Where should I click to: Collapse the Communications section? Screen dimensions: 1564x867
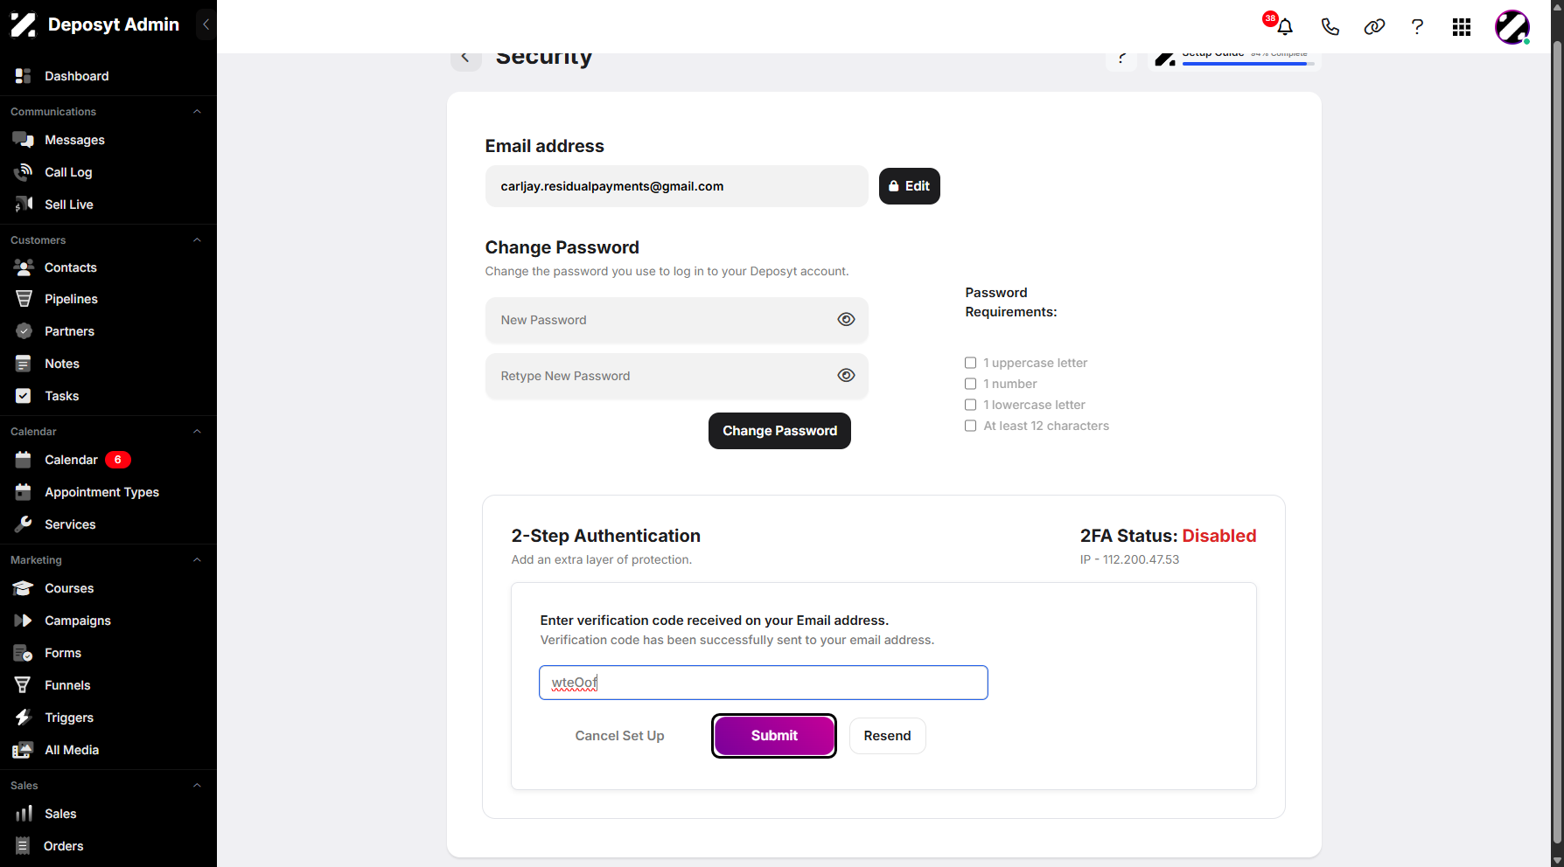pyautogui.click(x=197, y=112)
